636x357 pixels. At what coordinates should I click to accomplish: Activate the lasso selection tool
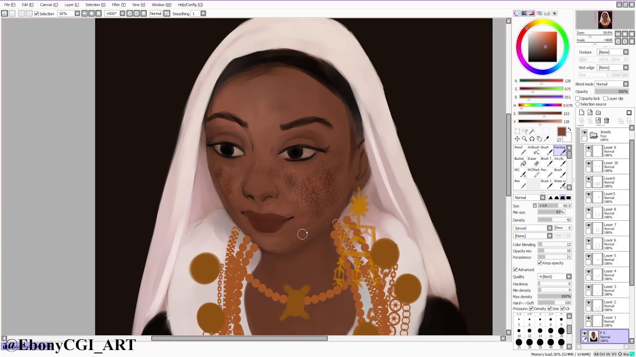point(524,131)
